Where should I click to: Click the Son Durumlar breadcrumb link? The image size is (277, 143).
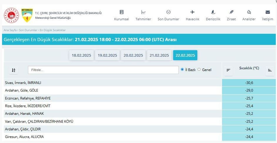[28, 30]
